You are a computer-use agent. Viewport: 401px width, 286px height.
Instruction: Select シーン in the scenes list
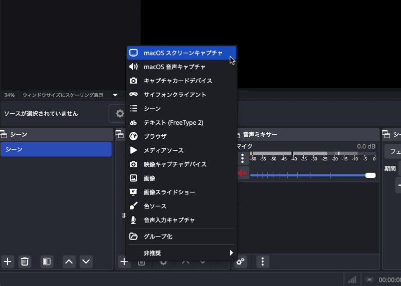(x=56, y=149)
